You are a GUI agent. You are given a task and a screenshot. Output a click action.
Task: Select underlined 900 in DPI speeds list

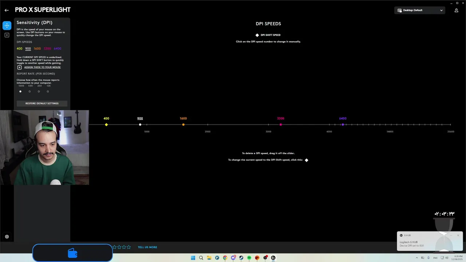(28, 49)
